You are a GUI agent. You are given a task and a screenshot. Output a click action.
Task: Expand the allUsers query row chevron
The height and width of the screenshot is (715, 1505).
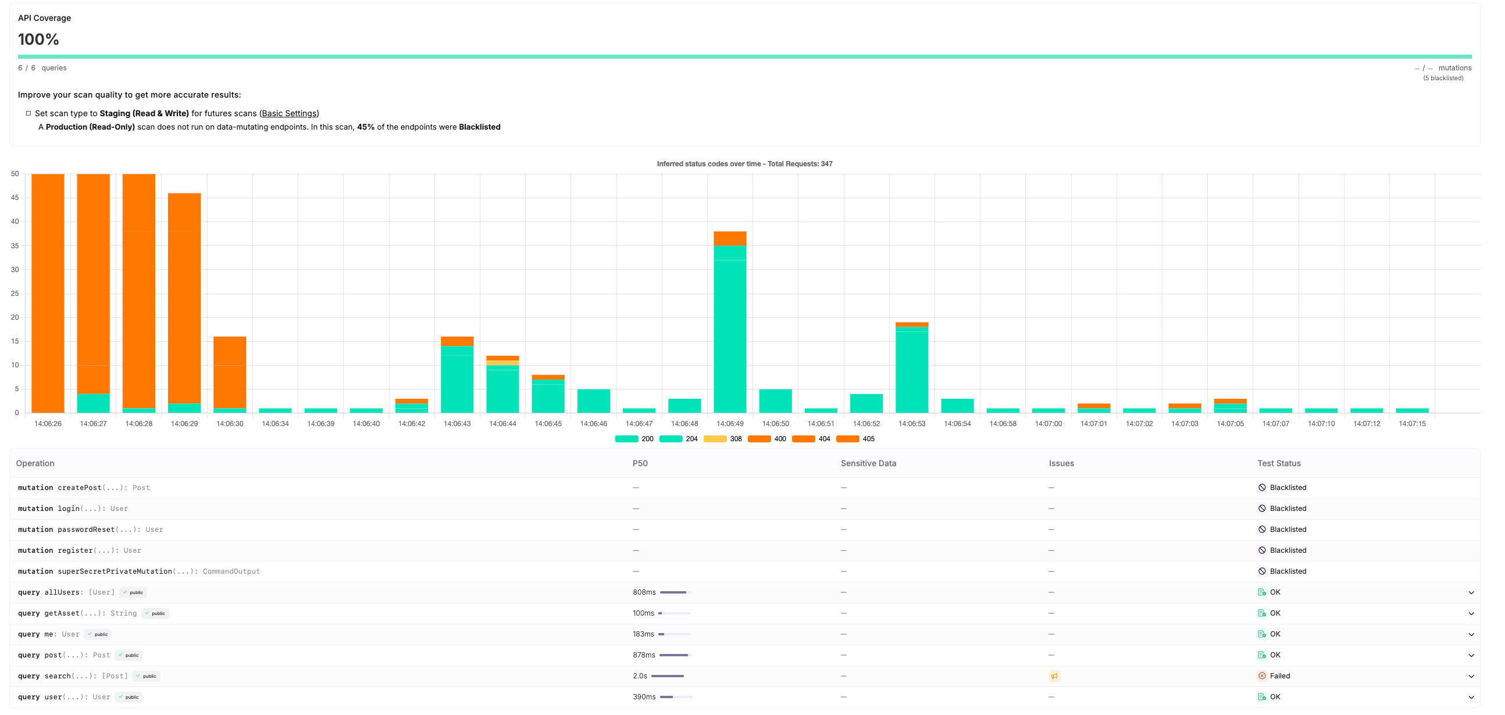pyautogui.click(x=1471, y=593)
